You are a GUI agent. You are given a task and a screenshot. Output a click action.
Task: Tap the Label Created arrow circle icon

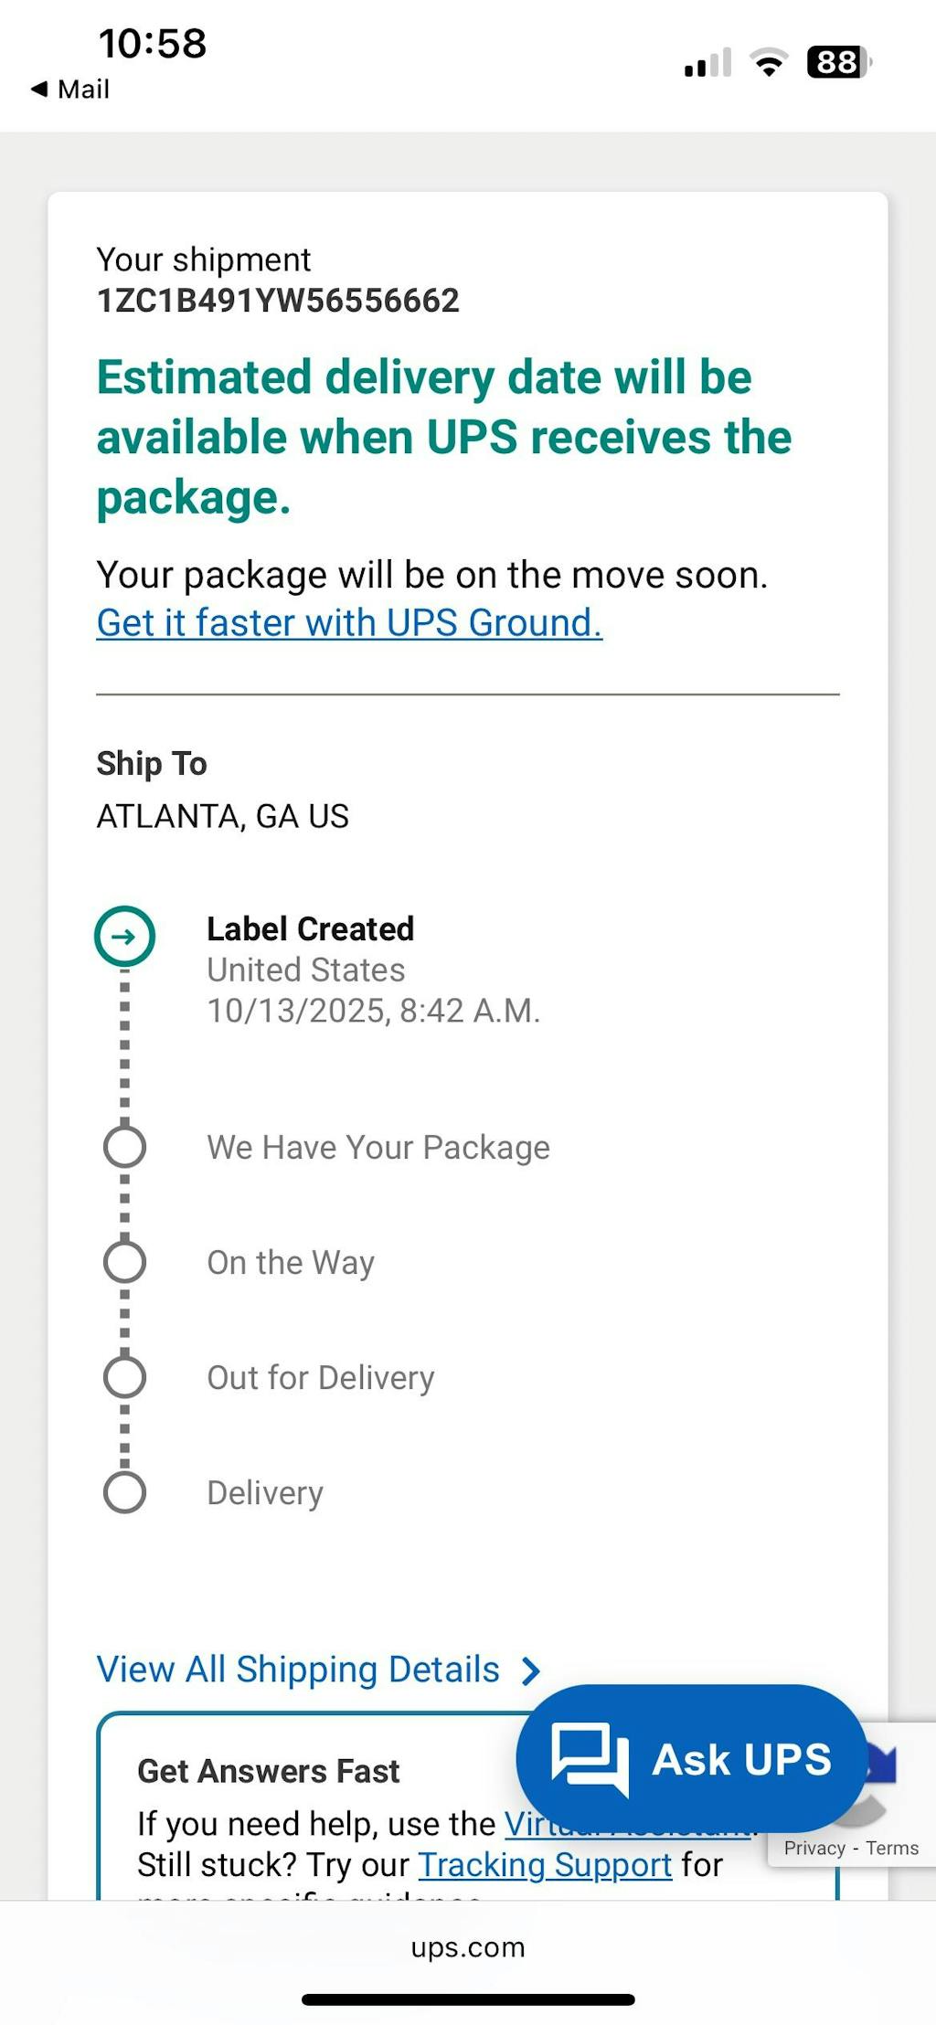125,936
